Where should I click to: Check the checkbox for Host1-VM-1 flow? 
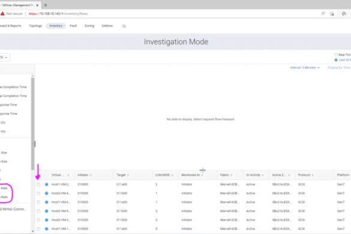click(x=38, y=229)
